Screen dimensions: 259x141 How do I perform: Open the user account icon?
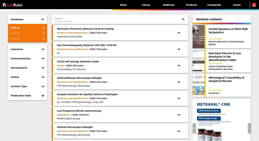tap(254, 5)
